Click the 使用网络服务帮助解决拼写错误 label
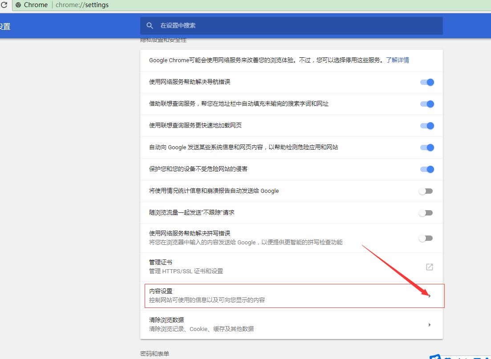 [190, 233]
